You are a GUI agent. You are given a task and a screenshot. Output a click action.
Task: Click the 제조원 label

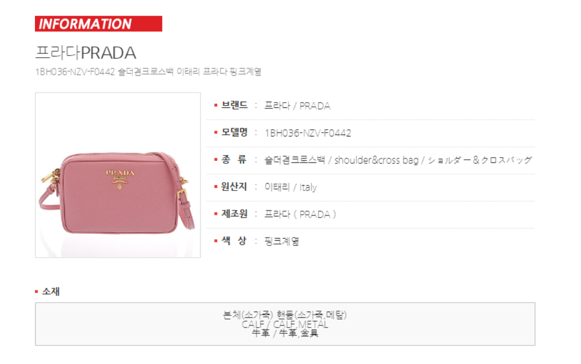(234, 214)
